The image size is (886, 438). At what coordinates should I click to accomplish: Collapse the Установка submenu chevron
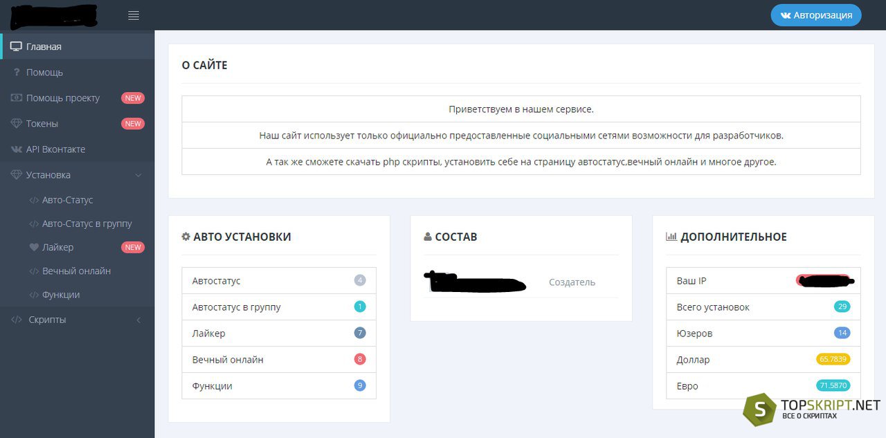[138, 175]
